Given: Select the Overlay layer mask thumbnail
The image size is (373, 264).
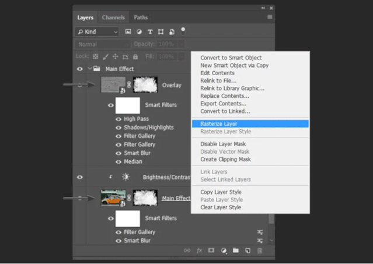Looking at the screenshot, I should (145, 85).
